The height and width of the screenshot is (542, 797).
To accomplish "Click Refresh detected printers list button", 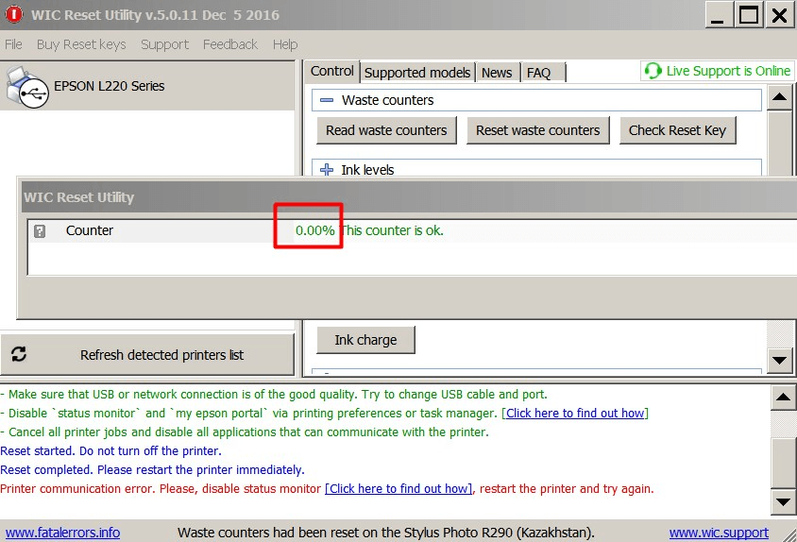I will coord(147,354).
